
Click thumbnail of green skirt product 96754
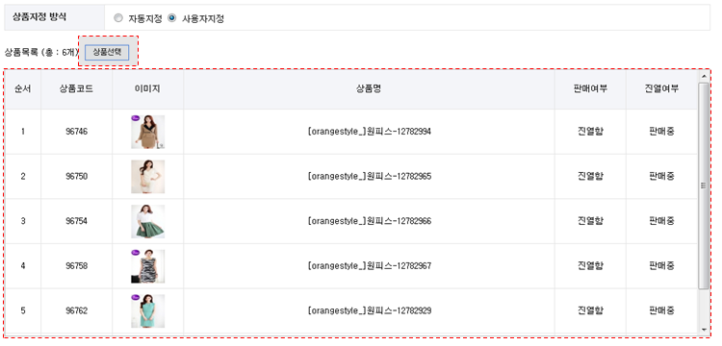pos(148,221)
